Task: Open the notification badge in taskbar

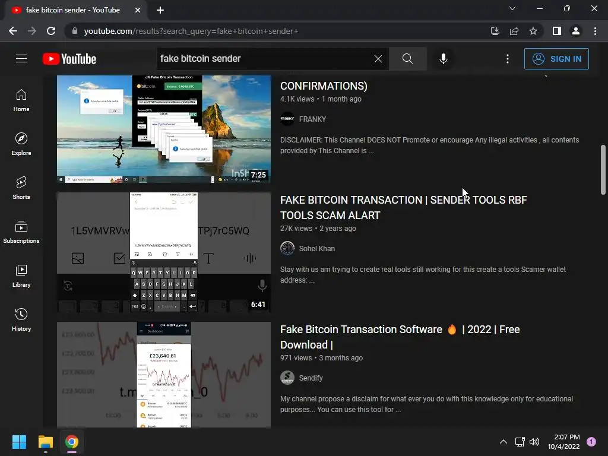Action: coord(591,442)
